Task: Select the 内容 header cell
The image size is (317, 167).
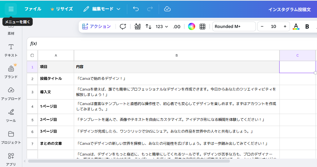Action: tap(177, 67)
